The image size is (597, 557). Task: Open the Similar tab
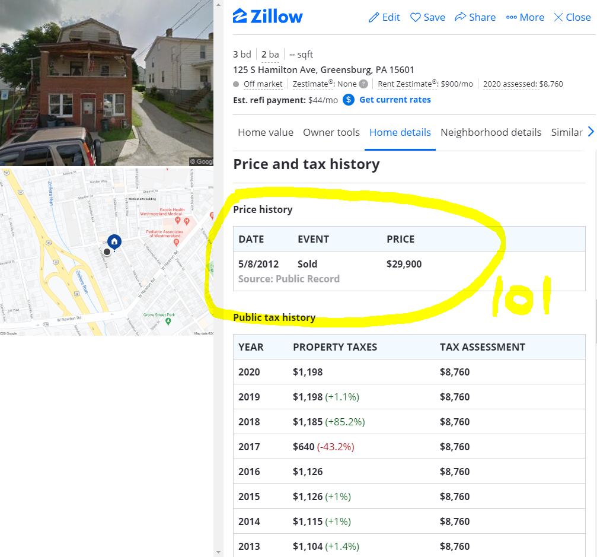click(567, 132)
